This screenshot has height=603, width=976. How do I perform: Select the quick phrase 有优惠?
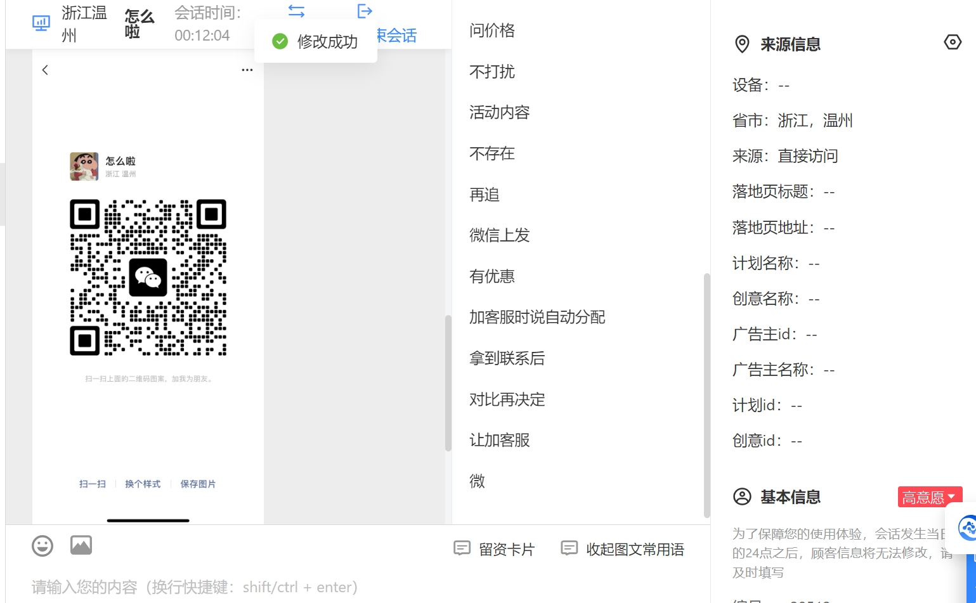[x=492, y=276]
